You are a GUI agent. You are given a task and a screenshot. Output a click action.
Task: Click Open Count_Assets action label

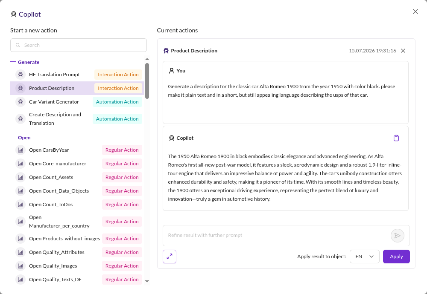click(51, 177)
